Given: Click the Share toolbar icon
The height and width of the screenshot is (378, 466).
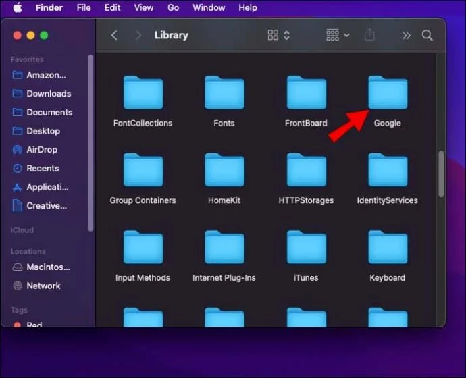Looking at the screenshot, I should (369, 35).
